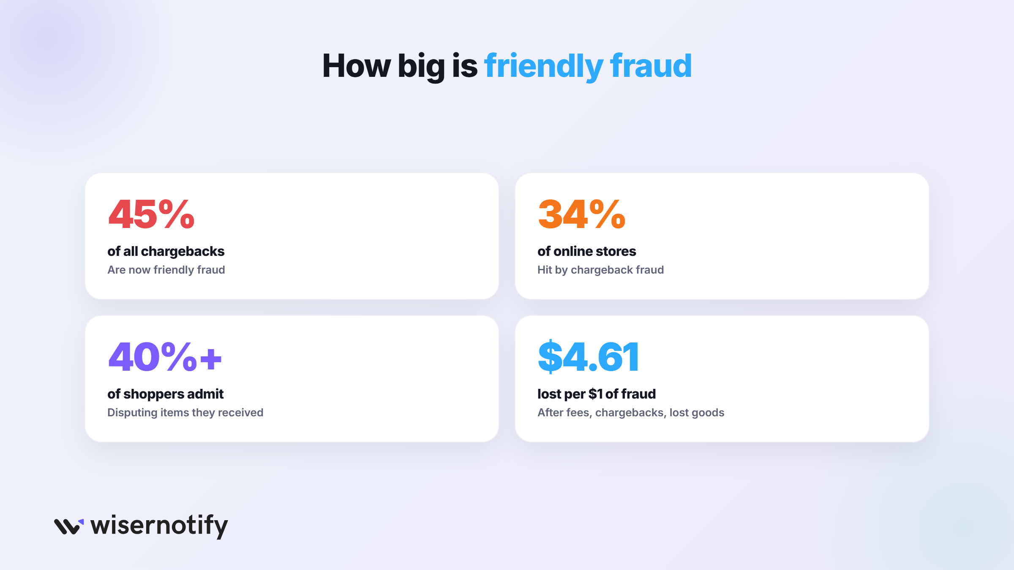Select the lost per dollar card
The width and height of the screenshot is (1014, 570).
coord(722,379)
